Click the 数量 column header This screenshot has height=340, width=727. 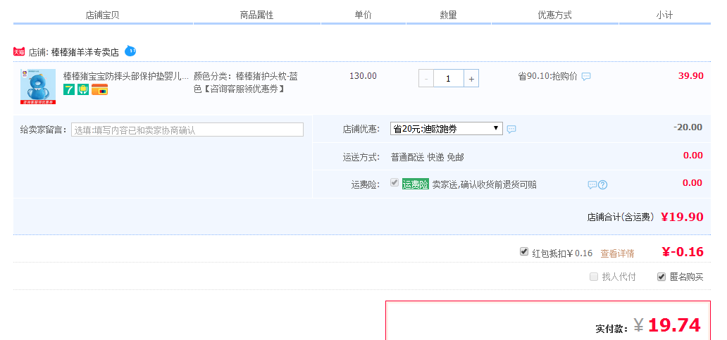coord(448,15)
